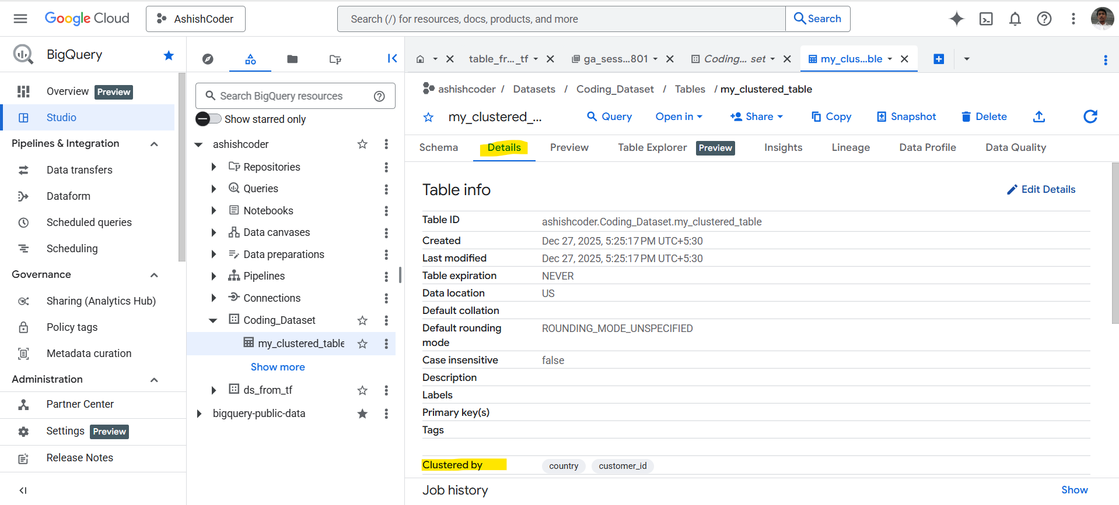Pin BigQuery with the blue star

(169, 55)
